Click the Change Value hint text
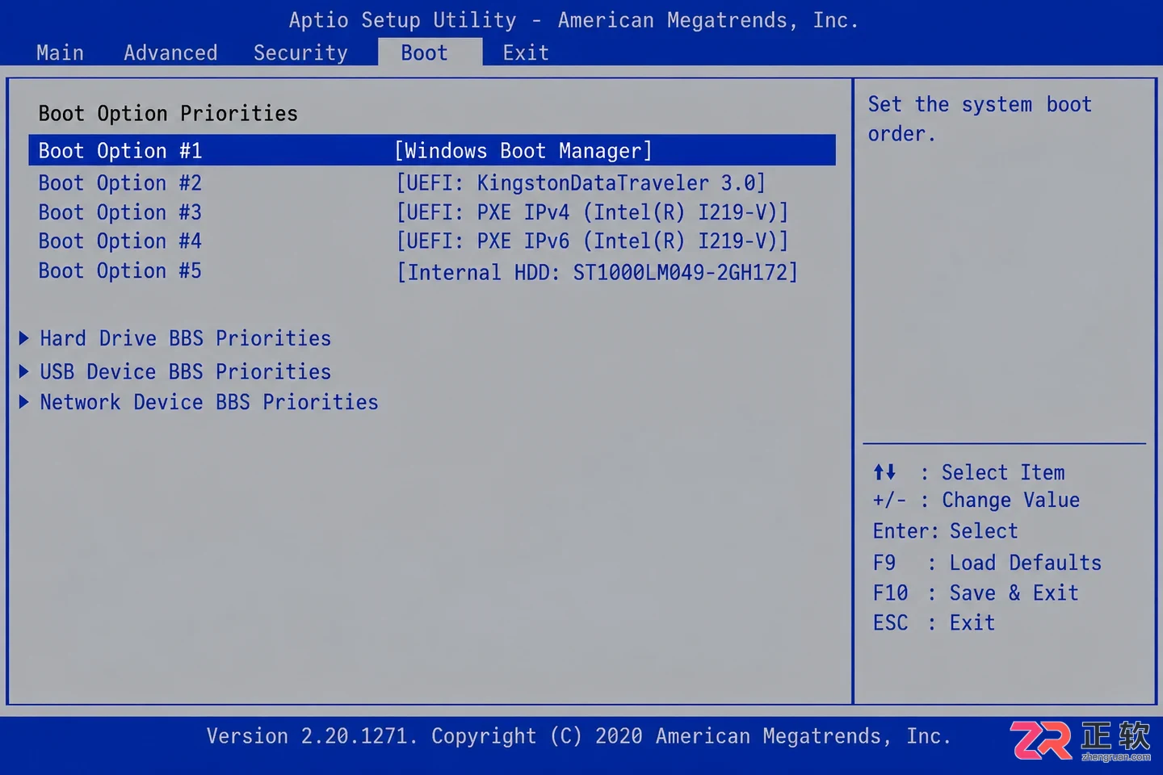 click(1010, 501)
